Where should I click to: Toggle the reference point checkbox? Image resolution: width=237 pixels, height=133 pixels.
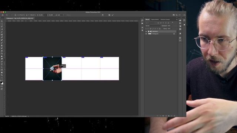coord(12,15)
